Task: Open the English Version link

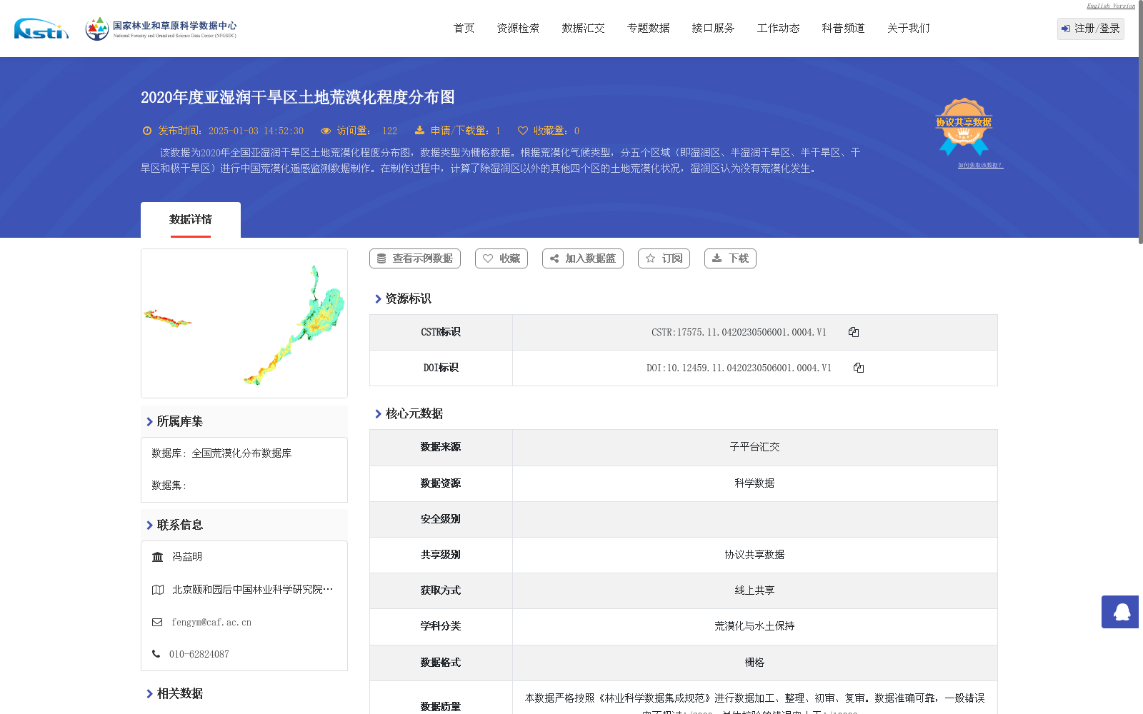Action: pos(1111,6)
